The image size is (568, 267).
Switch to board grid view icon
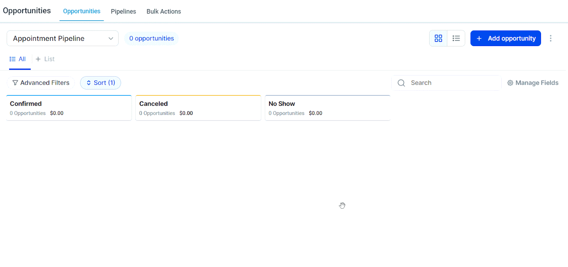tap(438, 38)
